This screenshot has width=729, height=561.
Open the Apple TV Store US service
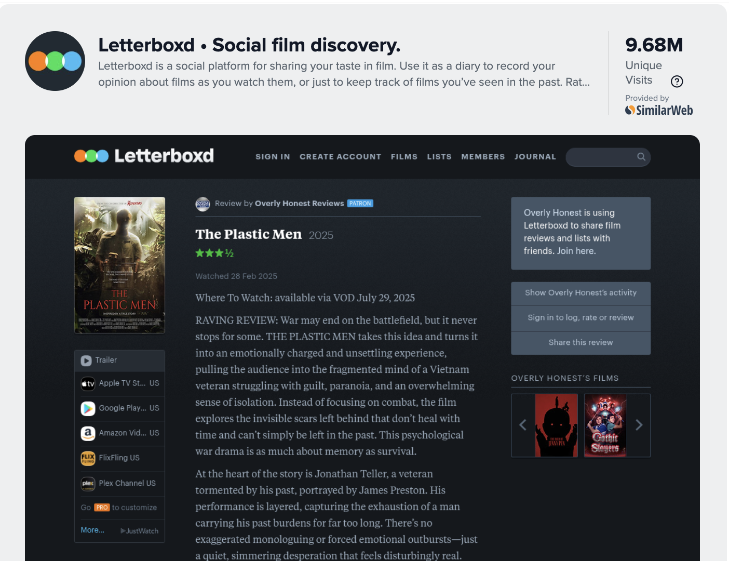click(119, 383)
